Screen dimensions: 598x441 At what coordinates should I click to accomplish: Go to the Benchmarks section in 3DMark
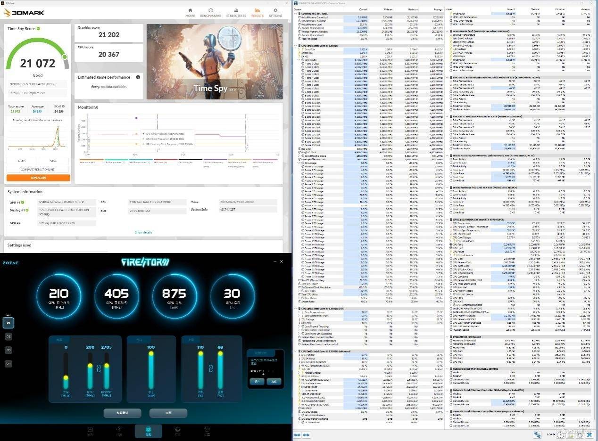coord(210,12)
